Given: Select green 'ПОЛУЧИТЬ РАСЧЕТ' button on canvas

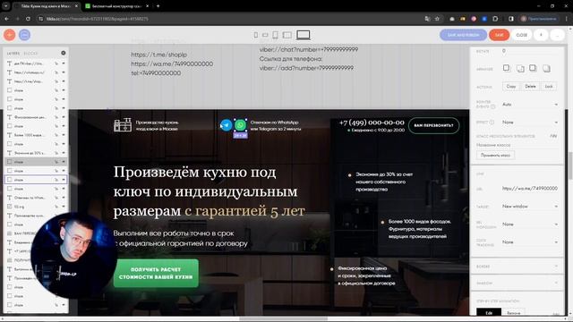Looking at the screenshot, I should click(x=156, y=273).
